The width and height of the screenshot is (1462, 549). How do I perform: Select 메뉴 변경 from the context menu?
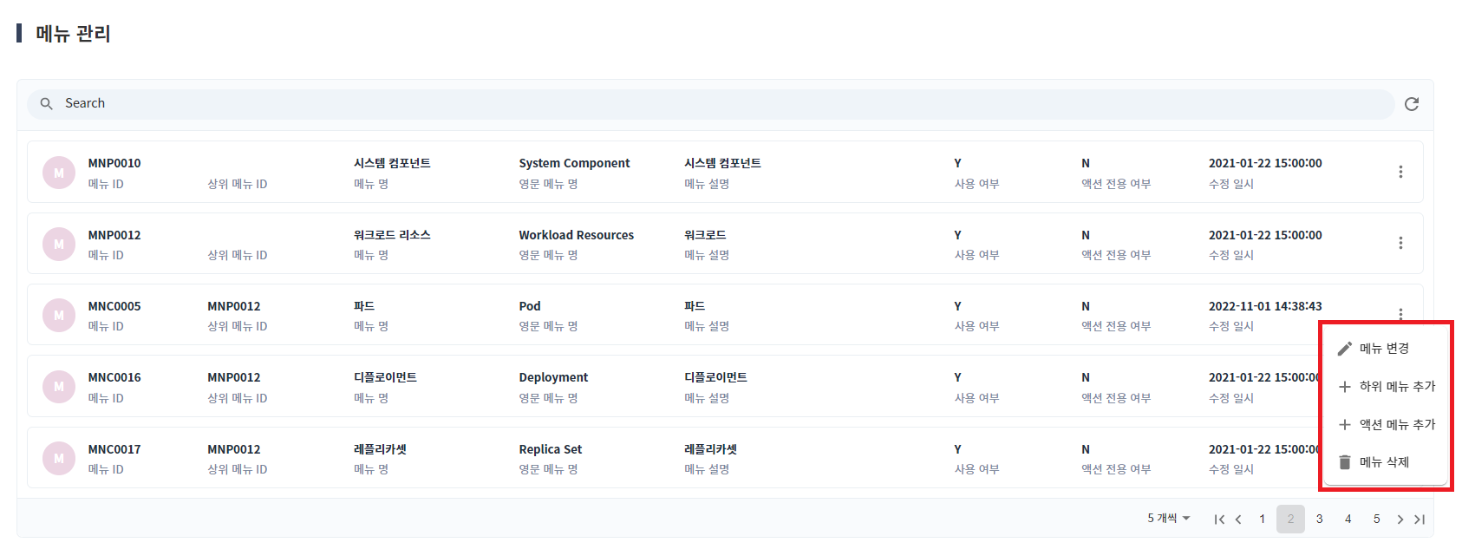click(x=1386, y=348)
